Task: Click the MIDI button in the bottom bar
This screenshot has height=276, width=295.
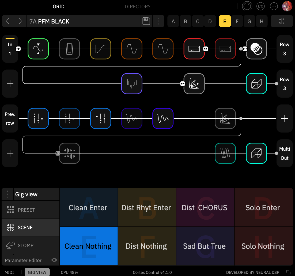Action: click(x=9, y=272)
